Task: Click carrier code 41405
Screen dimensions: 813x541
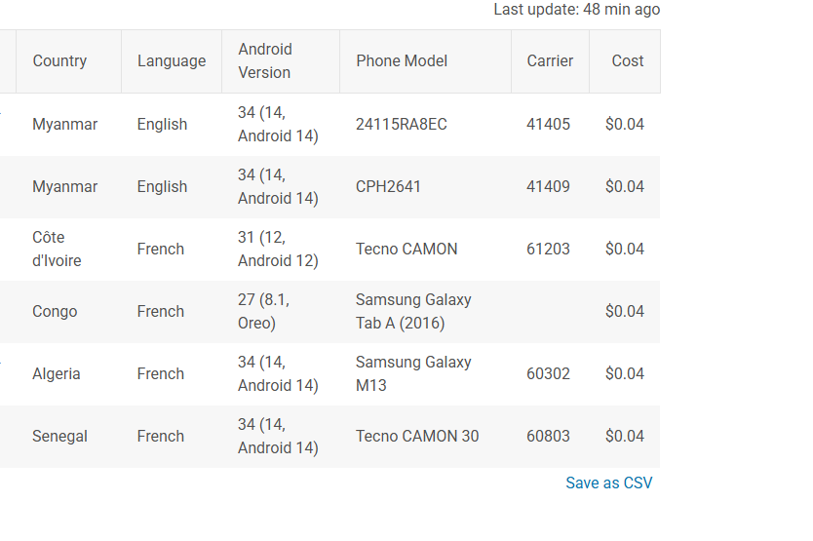Action: [548, 124]
